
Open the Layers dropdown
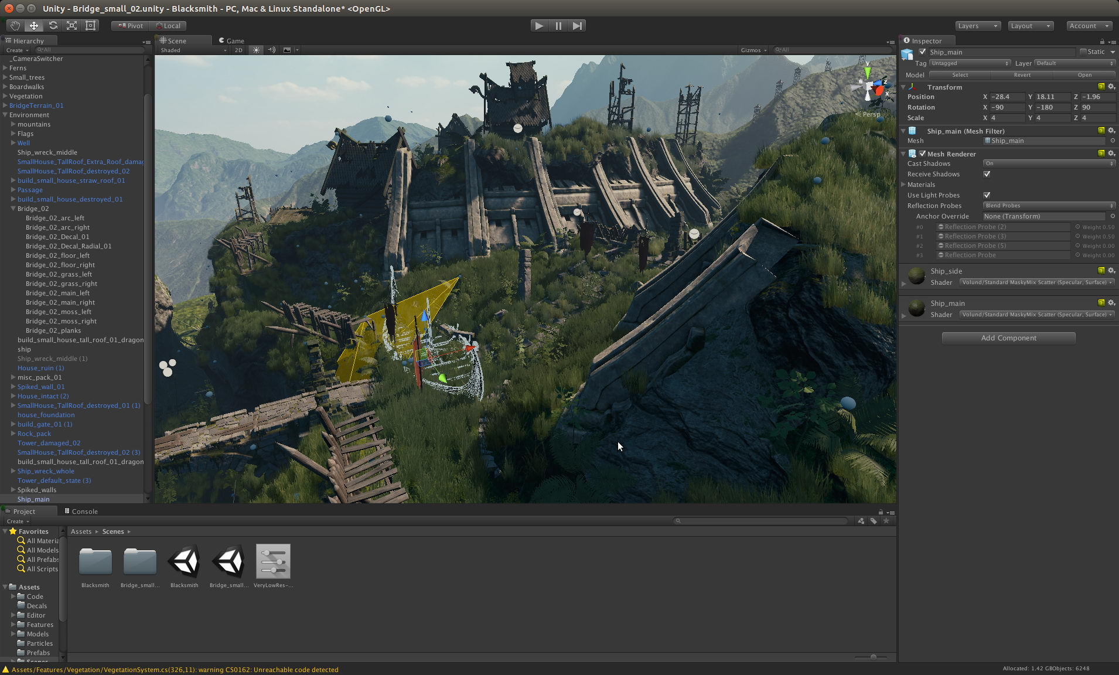coord(977,26)
